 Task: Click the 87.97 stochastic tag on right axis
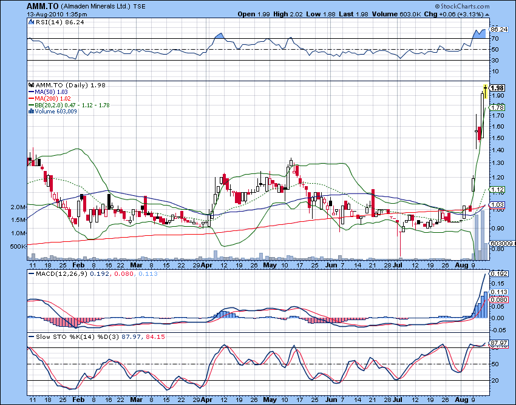coord(499,343)
